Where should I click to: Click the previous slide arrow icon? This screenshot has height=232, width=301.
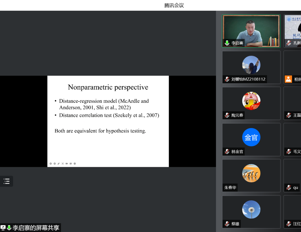point(51,164)
